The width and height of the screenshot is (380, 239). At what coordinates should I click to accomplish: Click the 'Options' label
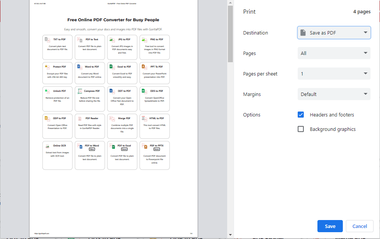click(x=251, y=115)
